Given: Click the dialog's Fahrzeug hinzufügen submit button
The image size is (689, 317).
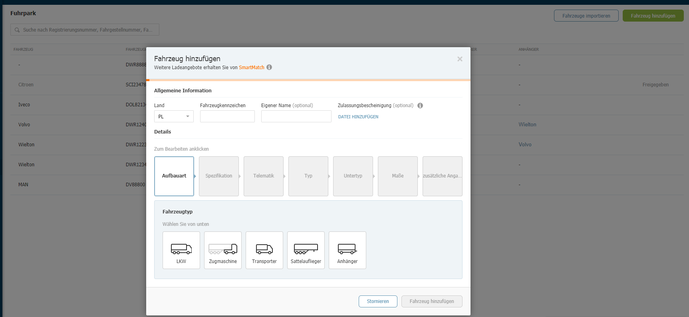Looking at the screenshot, I should 432,301.
